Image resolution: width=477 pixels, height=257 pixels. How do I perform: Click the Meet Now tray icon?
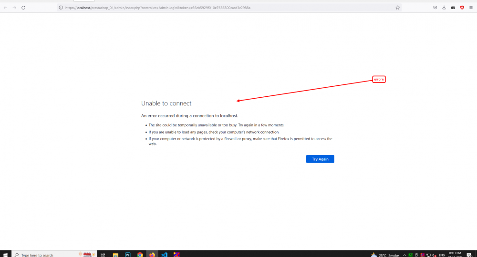pos(416,255)
